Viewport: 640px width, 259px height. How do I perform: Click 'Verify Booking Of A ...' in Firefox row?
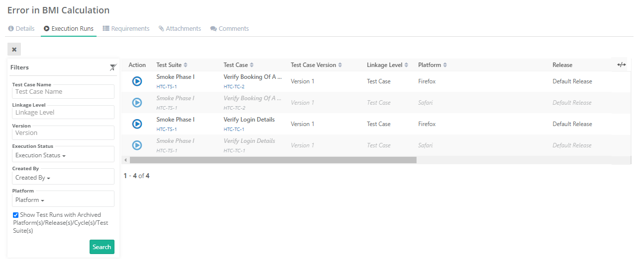(253, 77)
